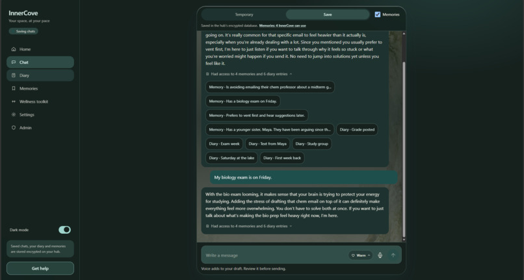Click the Admin shield icon
This screenshot has height=280, width=524.
tap(14, 127)
